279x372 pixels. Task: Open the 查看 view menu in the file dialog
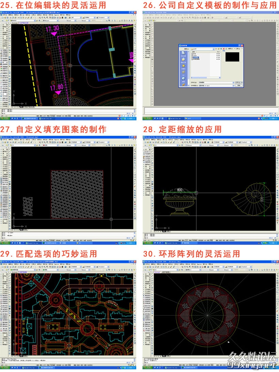(230, 49)
